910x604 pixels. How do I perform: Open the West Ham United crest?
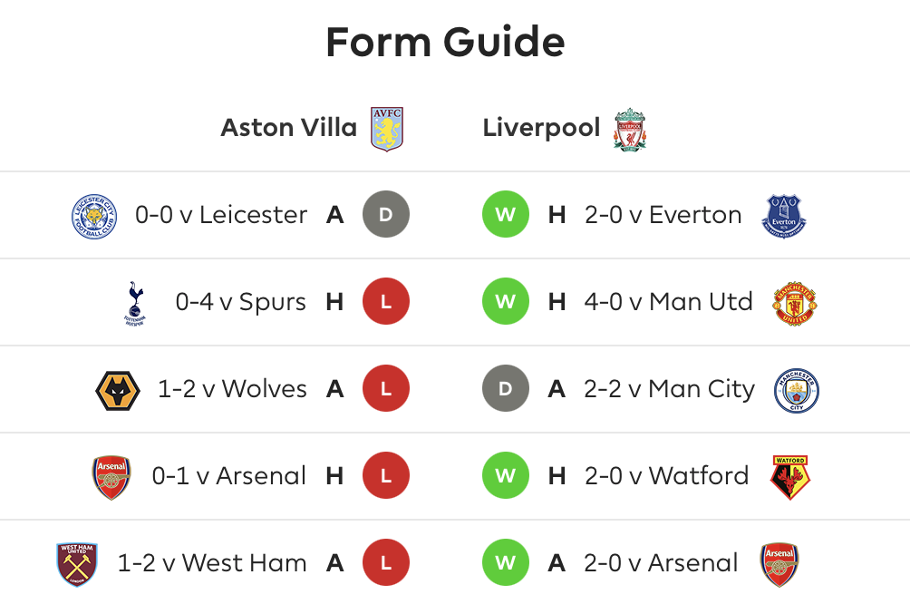tap(77, 564)
